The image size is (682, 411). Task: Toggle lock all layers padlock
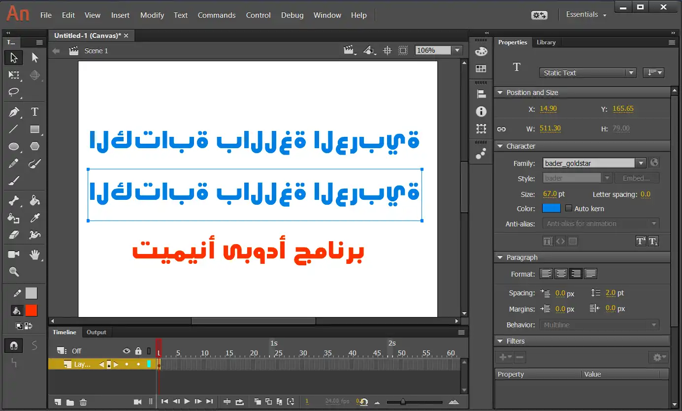[138, 351]
